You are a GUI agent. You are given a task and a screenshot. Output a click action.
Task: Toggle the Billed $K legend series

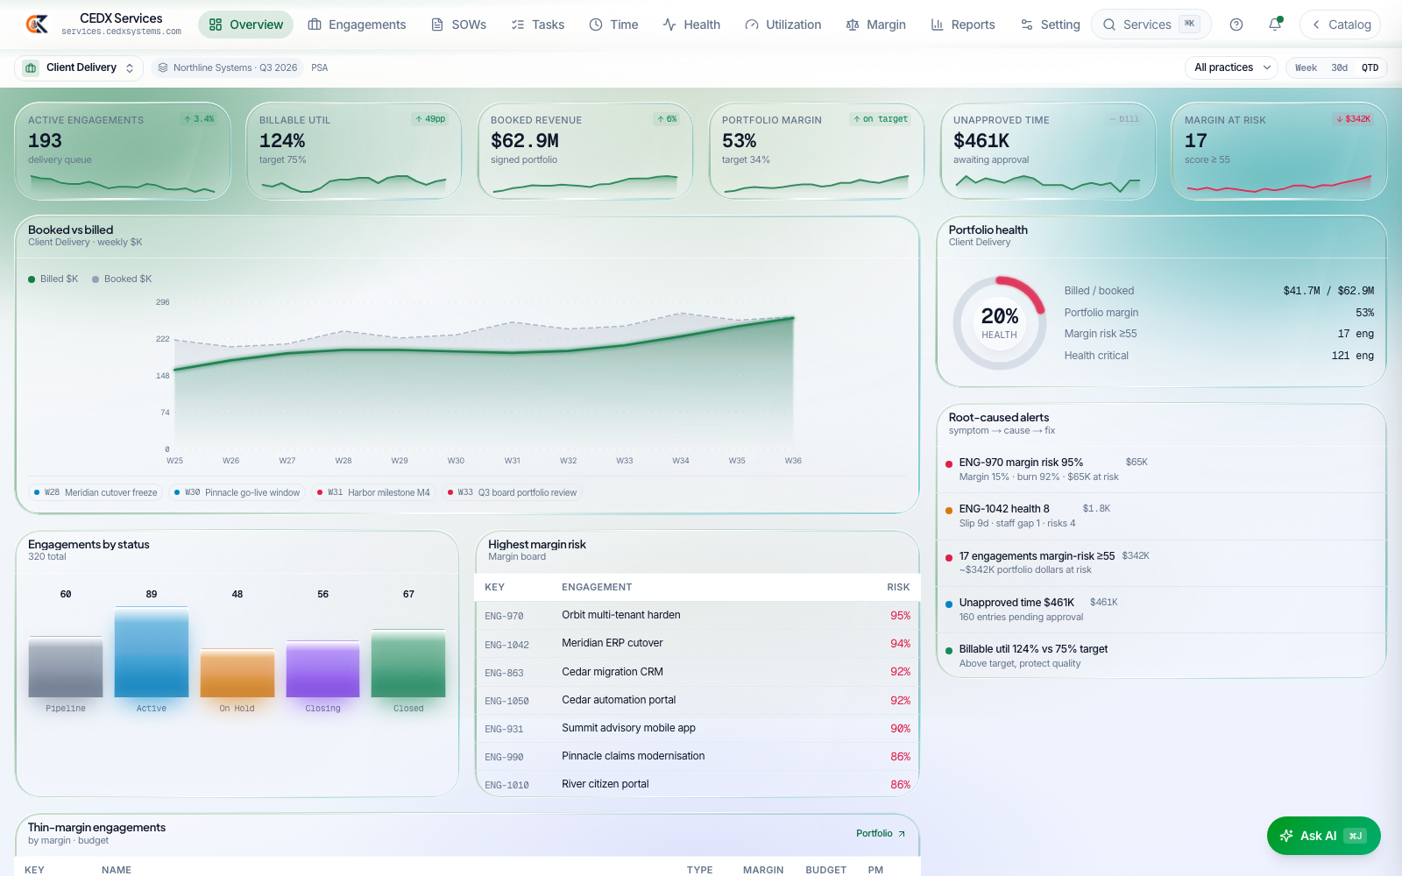53,279
